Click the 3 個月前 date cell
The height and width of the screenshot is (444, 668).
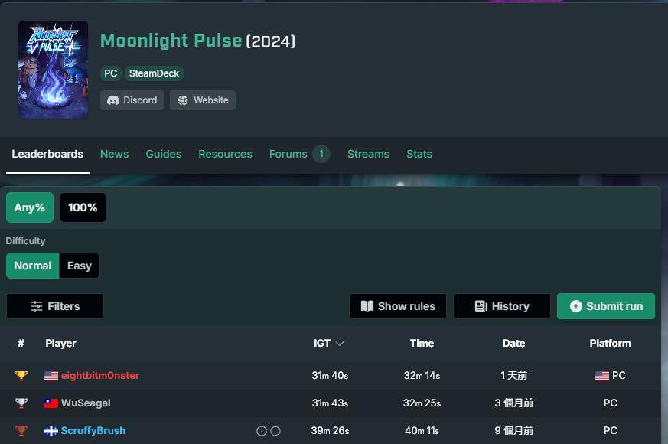513,403
